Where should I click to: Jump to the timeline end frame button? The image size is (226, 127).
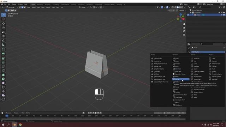(x=101, y=113)
